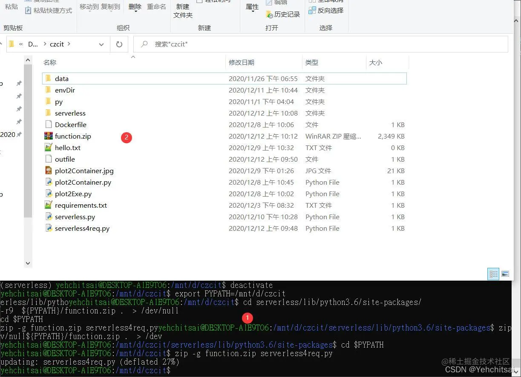Open the Properties dropdown in ribbon
Screen dimensions: 521x377
click(253, 12)
